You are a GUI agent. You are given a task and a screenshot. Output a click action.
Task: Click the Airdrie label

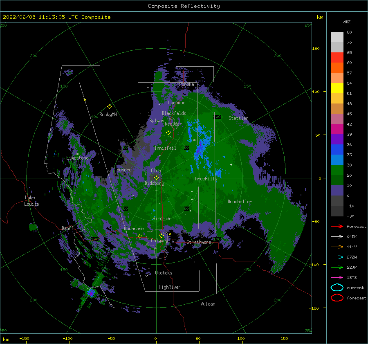pos(161,218)
